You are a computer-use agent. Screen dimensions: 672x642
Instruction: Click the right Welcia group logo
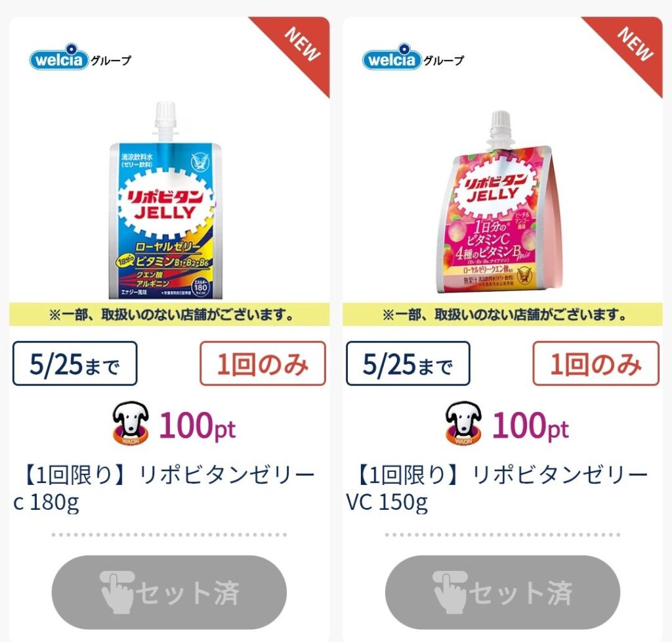pos(413,57)
